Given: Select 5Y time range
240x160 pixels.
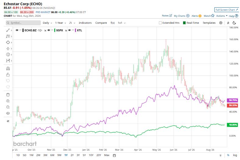Looking at the screenshot, I should (84, 155).
